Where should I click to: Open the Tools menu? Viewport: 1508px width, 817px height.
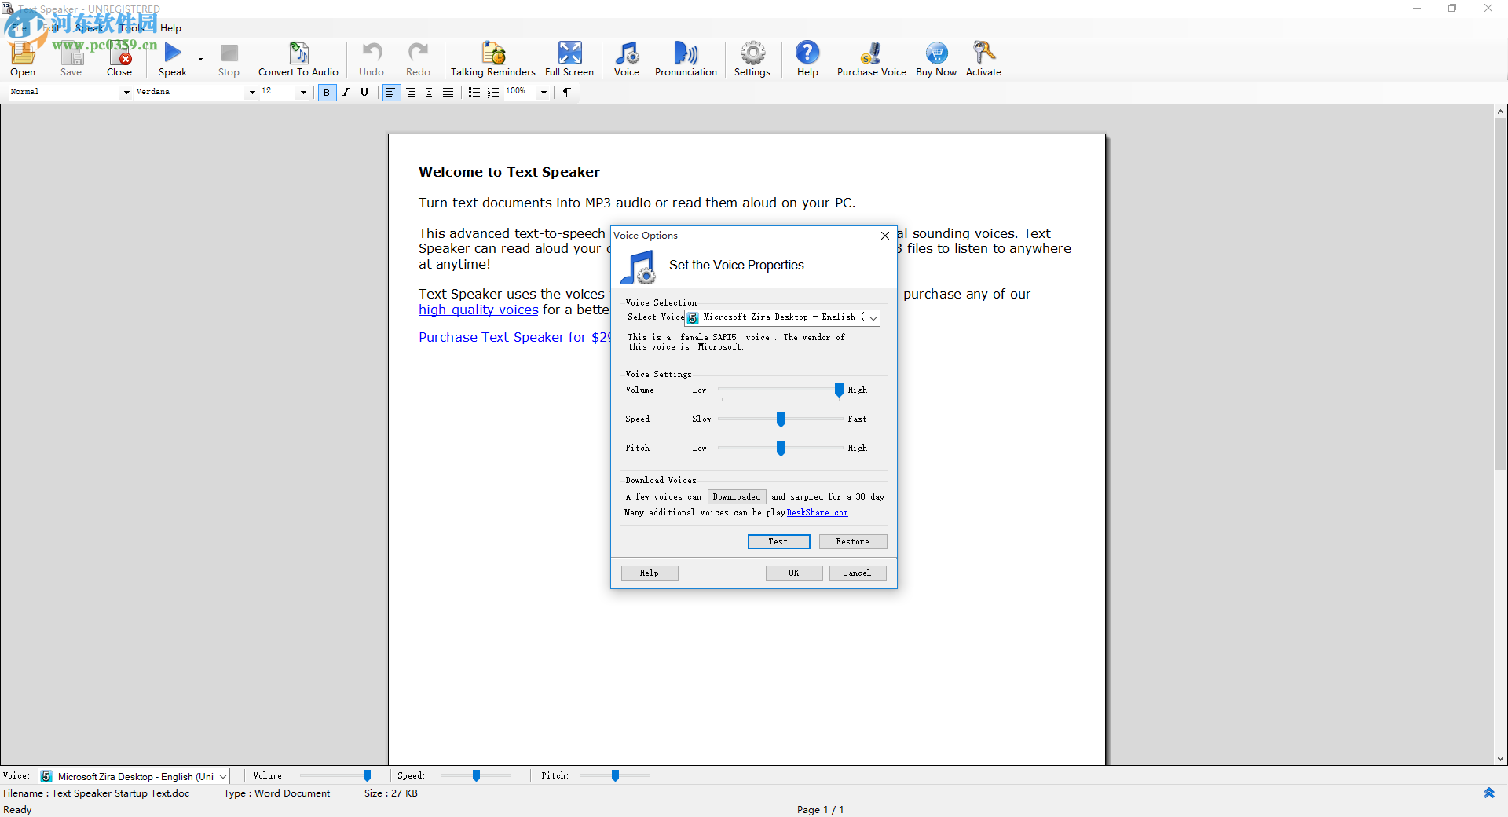[x=131, y=28]
